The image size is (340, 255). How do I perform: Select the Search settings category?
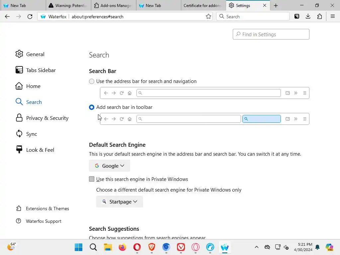coord(29,102)
